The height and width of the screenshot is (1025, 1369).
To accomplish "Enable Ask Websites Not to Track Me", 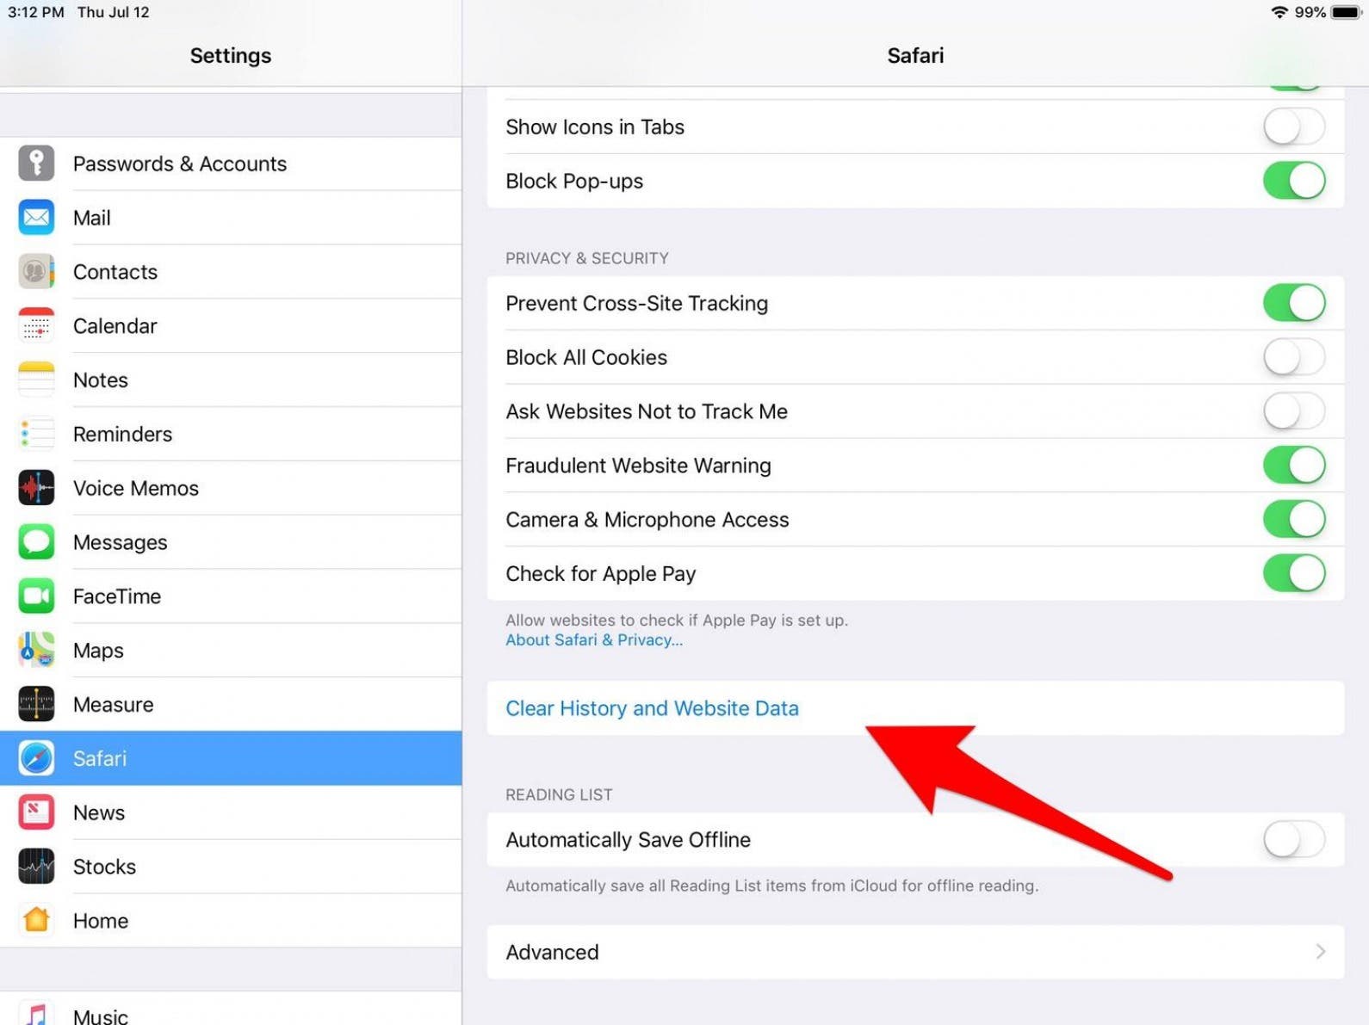I will click(x=1294, y=411).
